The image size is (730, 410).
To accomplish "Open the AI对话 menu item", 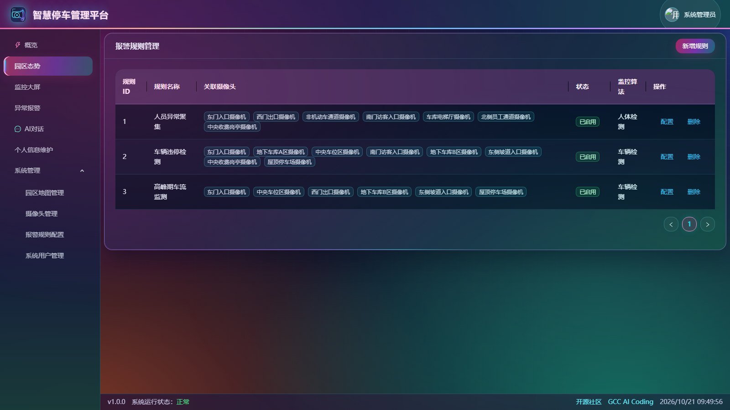I will tap(48, 129).
